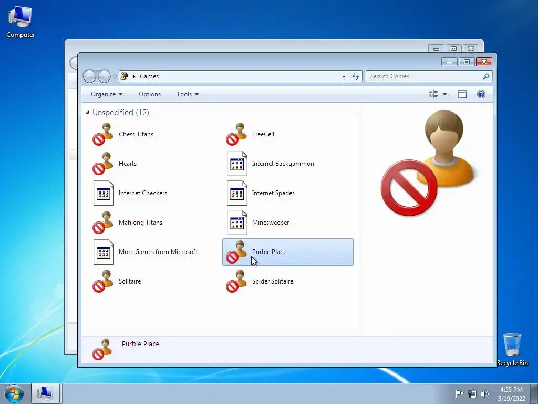This screenshot has height=404, width=538.
Task: Click the Mahjong Titans label
Action: 140,223
